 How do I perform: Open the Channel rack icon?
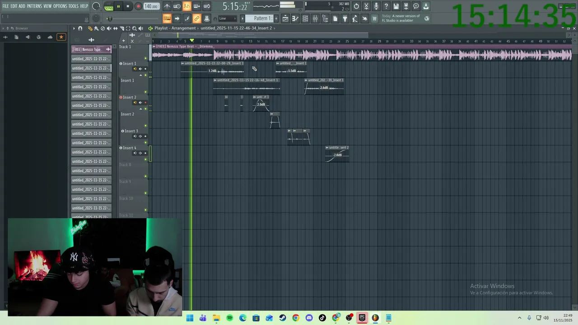pyautogui.click(x=305, y=19)
